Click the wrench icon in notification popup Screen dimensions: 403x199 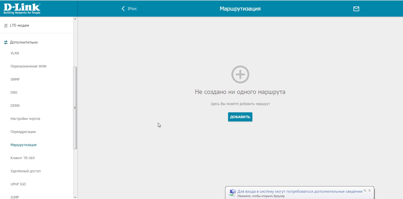tap(365, 191)
